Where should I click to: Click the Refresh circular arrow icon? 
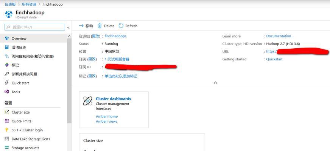(x=121, y=26)
